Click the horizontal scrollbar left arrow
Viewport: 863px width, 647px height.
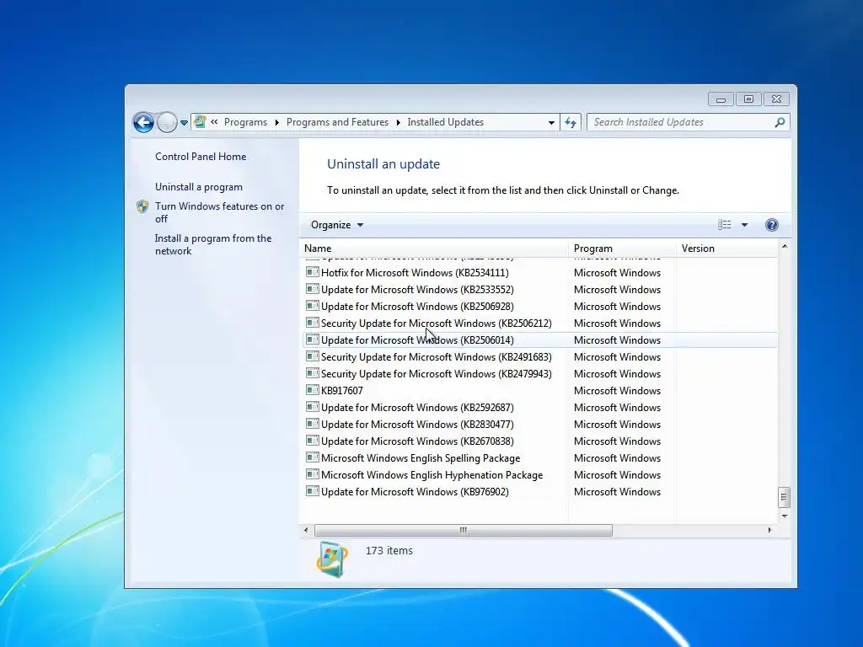tap(306, 531)
